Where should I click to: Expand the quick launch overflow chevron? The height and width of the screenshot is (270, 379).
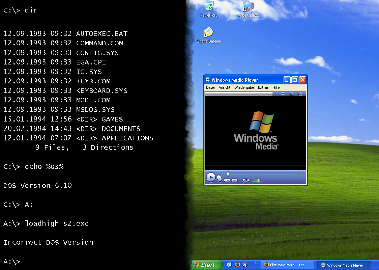click(256, 263)
